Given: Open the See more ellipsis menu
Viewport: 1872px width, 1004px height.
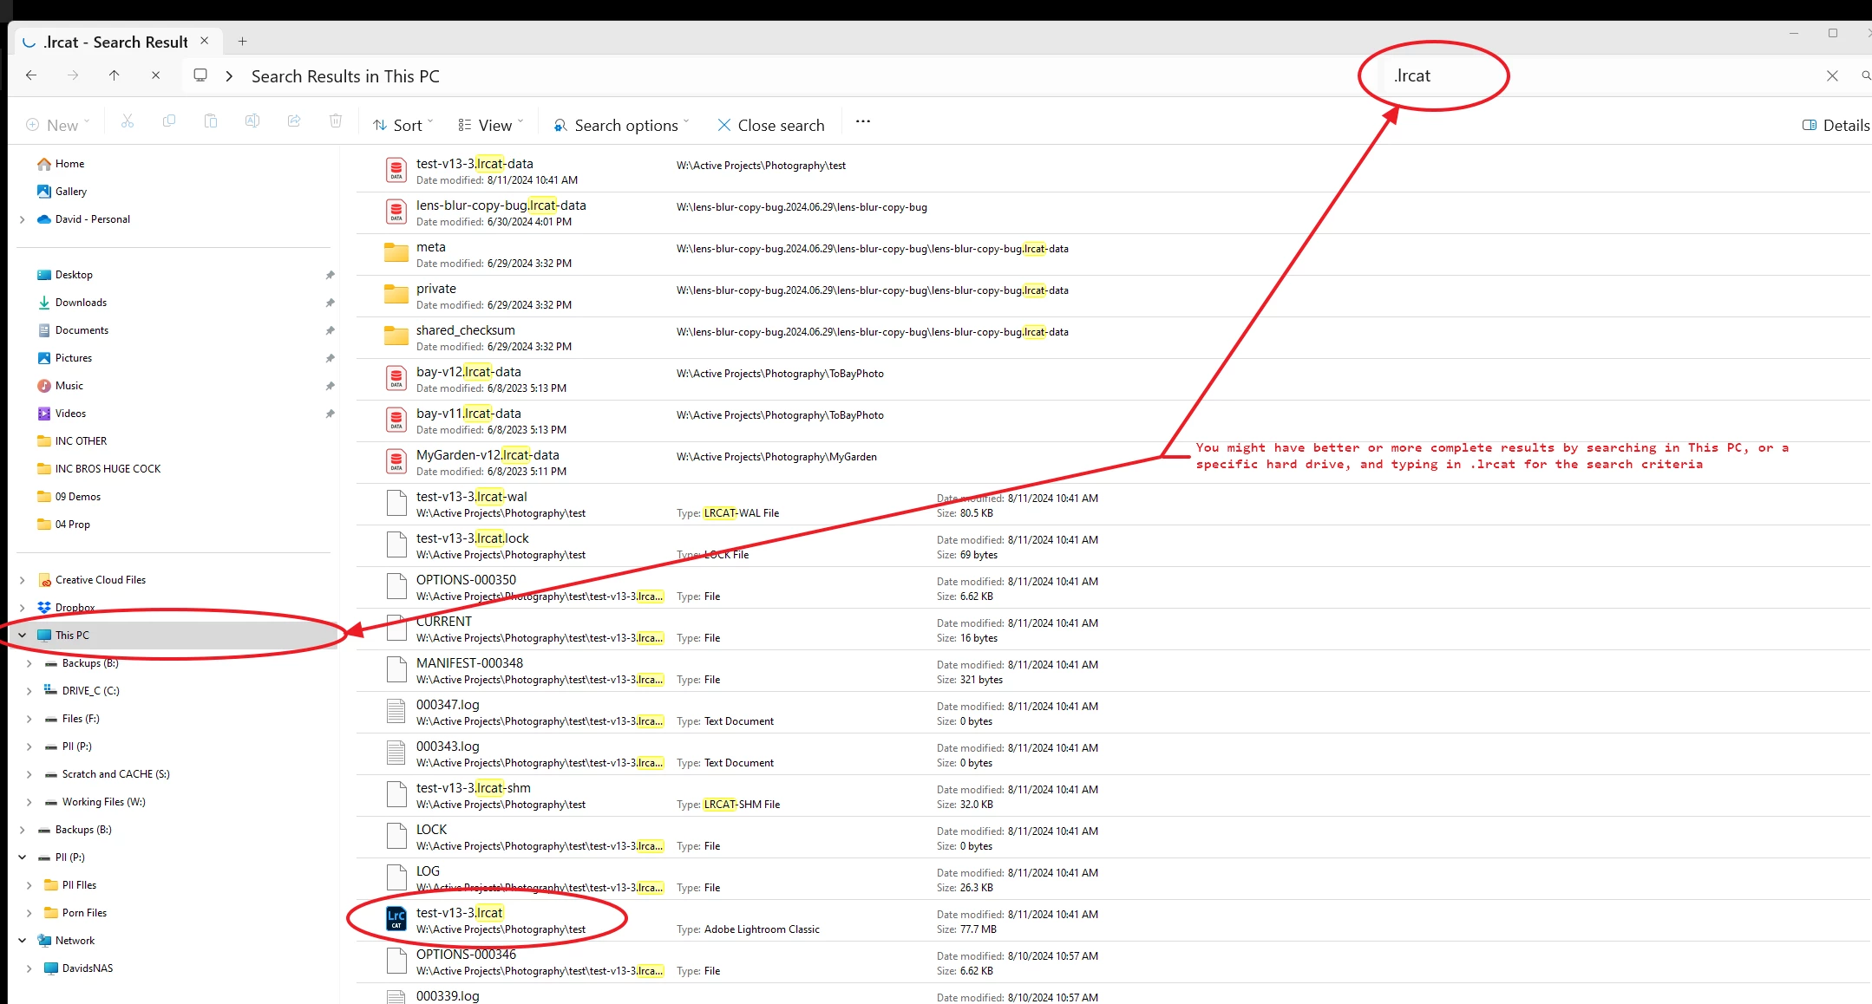Looking at the screenshot, I should (862, 122).
